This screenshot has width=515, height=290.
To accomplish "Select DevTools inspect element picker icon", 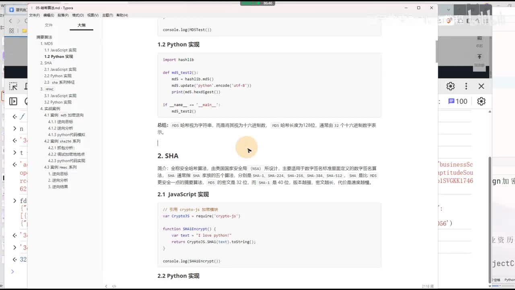I will (13, 86).
